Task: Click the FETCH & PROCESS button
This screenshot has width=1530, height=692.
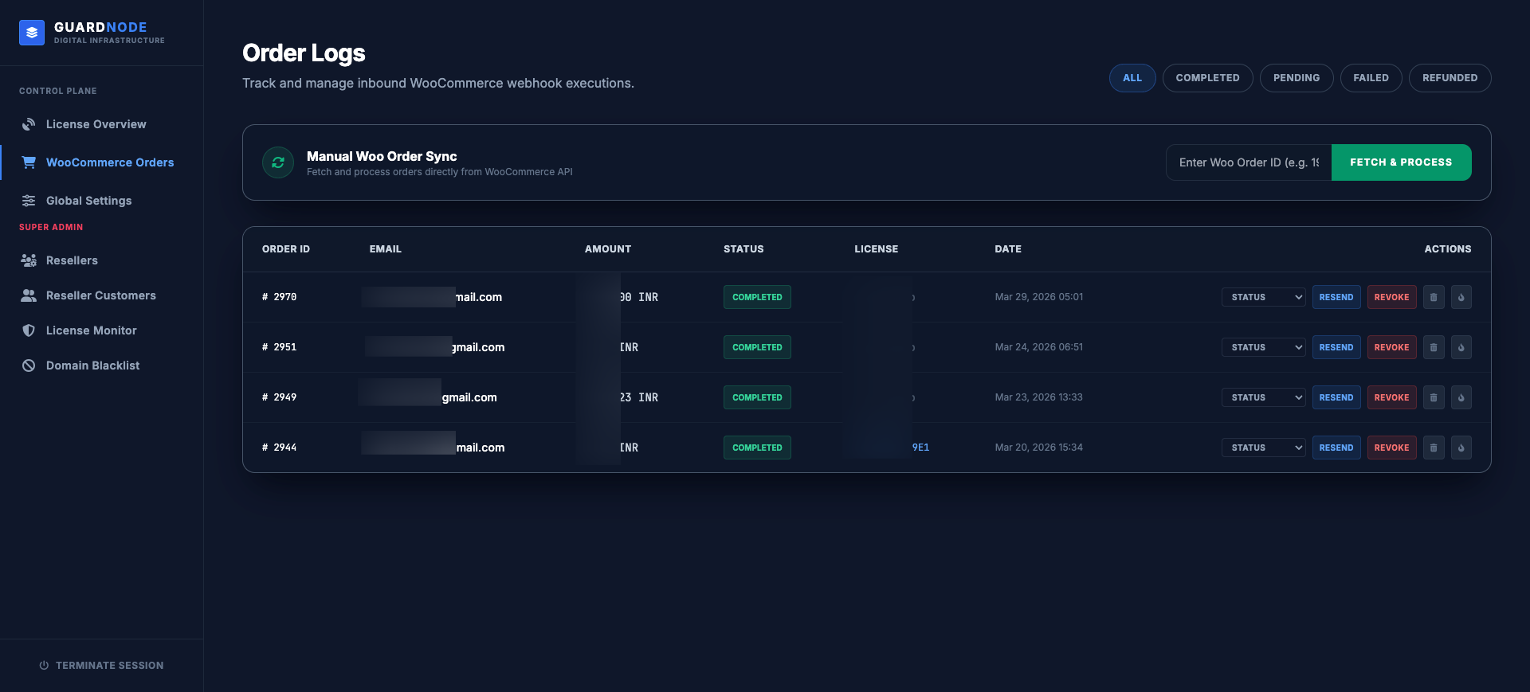Action: (1401, 162)
